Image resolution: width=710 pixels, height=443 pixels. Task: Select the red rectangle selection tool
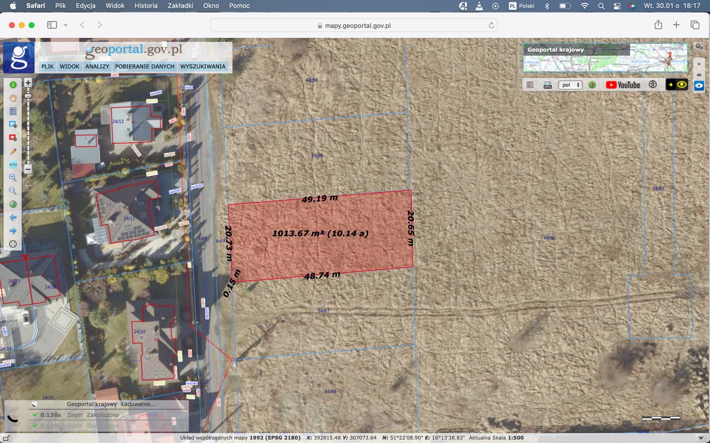click(x=13, y=138)
